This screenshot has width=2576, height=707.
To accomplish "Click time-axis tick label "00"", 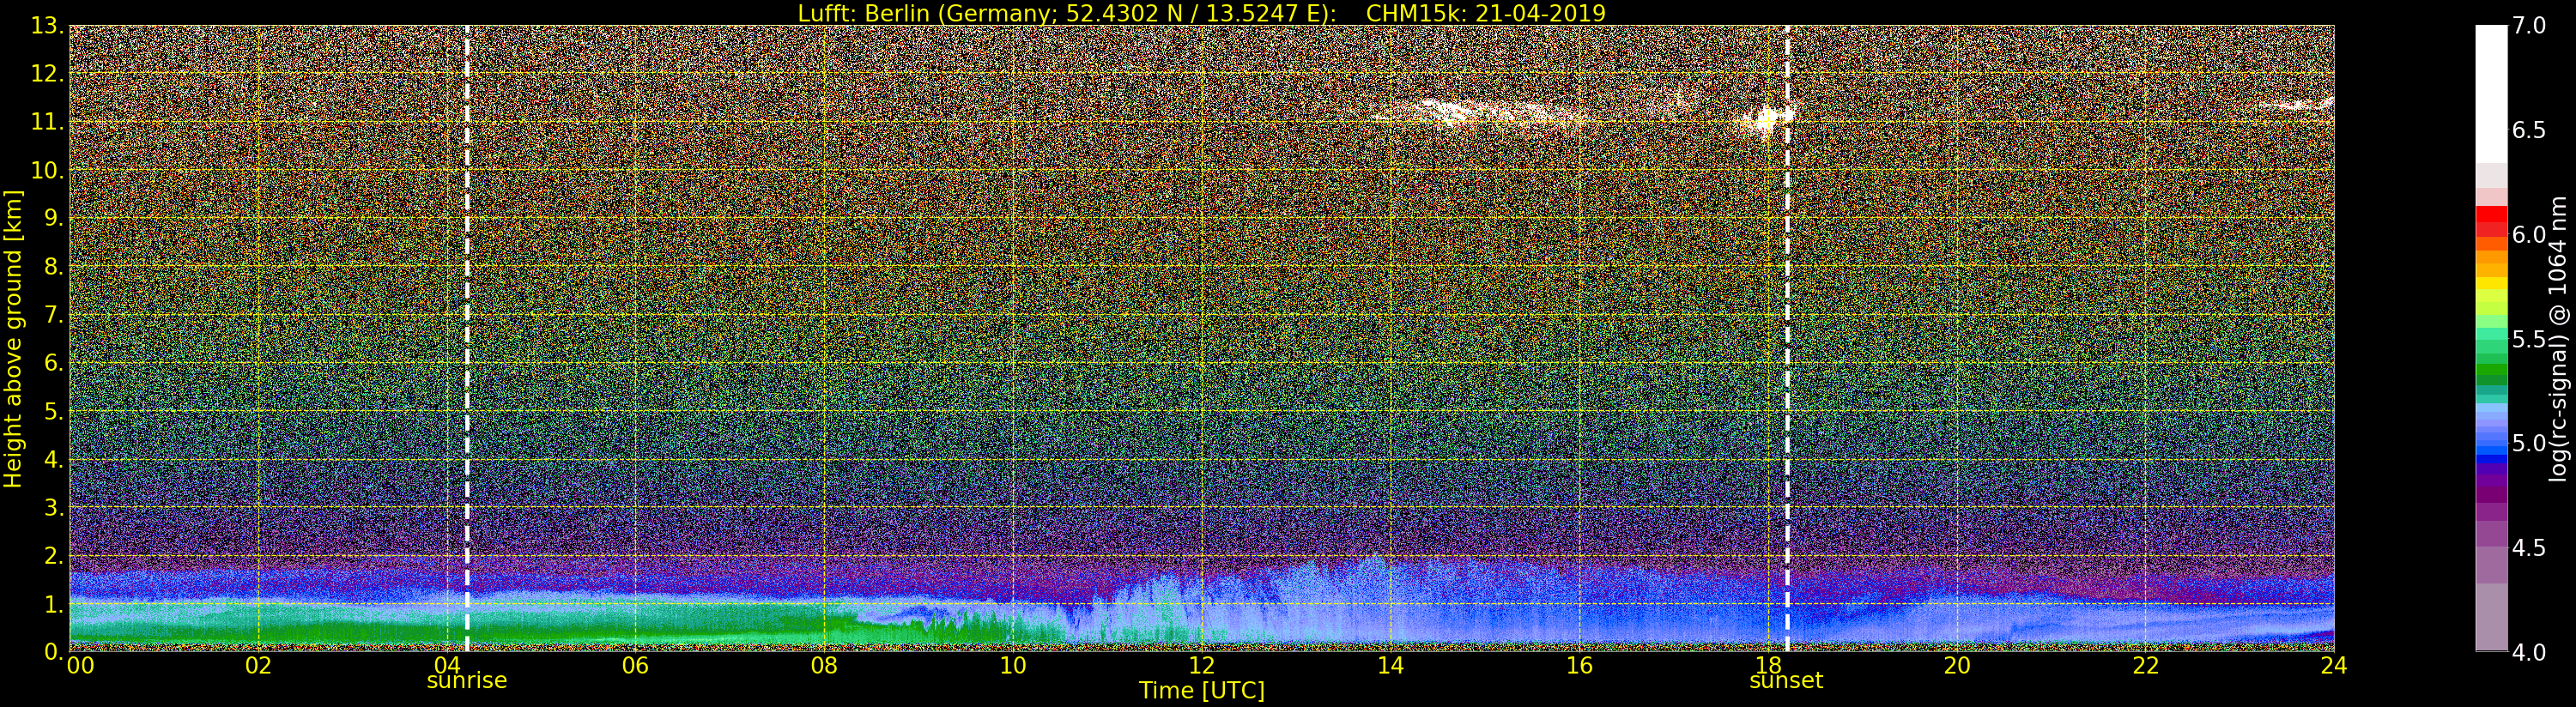I will (x=80, y=666).
